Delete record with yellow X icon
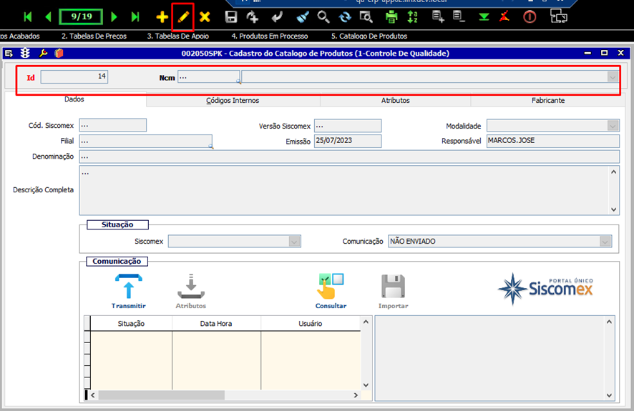634x411 pixels. tap(205, 17)
